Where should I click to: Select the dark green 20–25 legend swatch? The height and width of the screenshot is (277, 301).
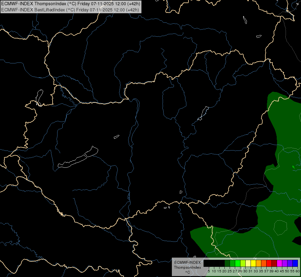click(227, 263)
